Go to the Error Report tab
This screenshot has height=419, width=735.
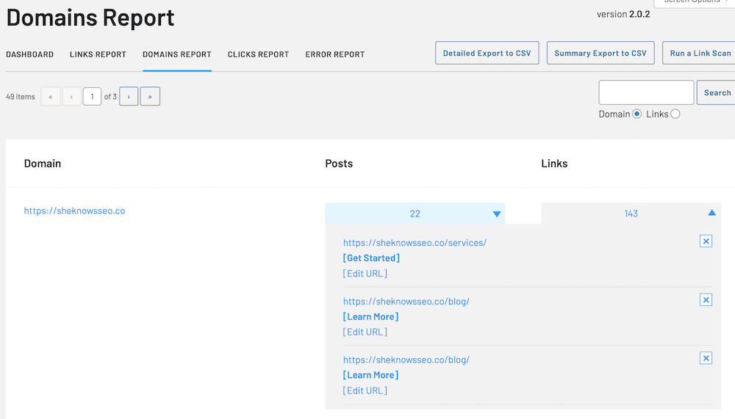tap(334, 54)
